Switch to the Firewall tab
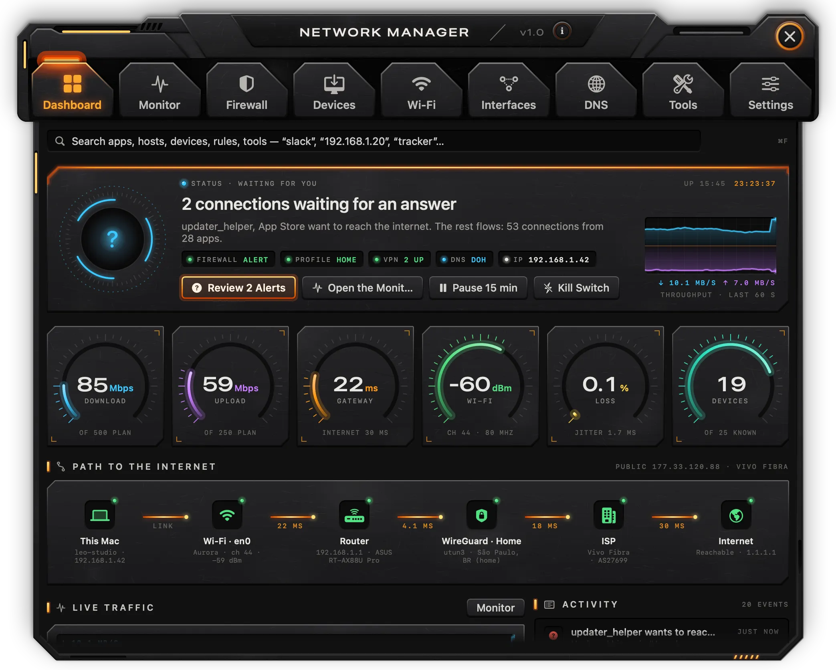The height and width of the screenshot is (670, 836). tap(247, 90)
